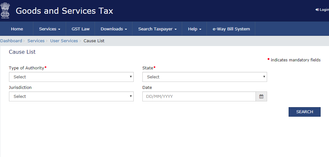Click the indicates mandatory fields note
Screen dimensions: 329x157
click(x=294, y=60)
